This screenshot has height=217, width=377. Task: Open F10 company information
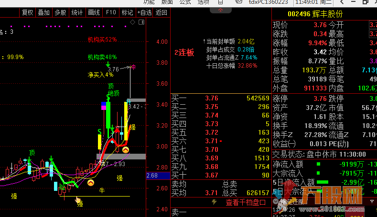tap(111, 12)
